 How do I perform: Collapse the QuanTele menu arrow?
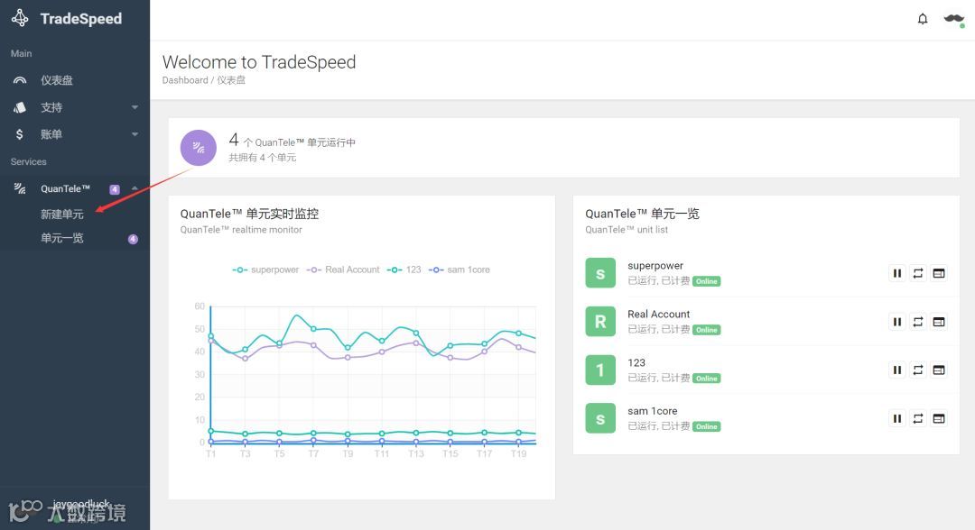coord(135,188)
